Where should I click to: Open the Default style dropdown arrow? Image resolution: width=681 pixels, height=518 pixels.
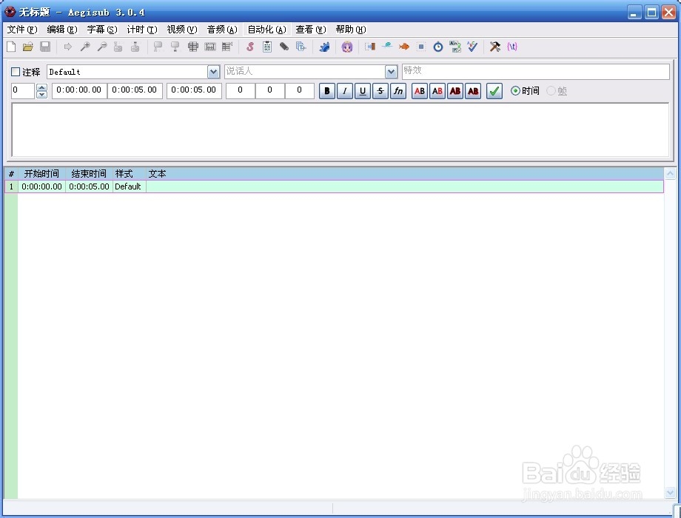point(213,72)
